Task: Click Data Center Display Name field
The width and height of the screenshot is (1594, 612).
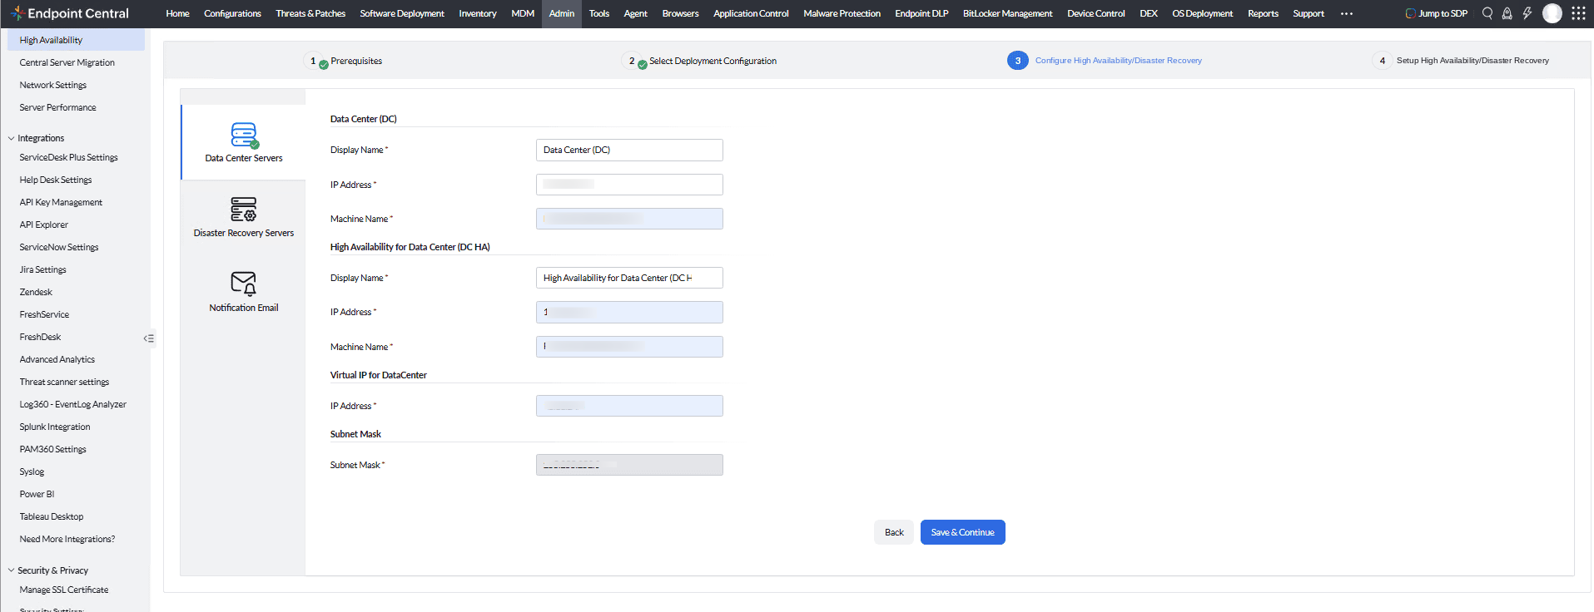Action: tap(629, 150)
